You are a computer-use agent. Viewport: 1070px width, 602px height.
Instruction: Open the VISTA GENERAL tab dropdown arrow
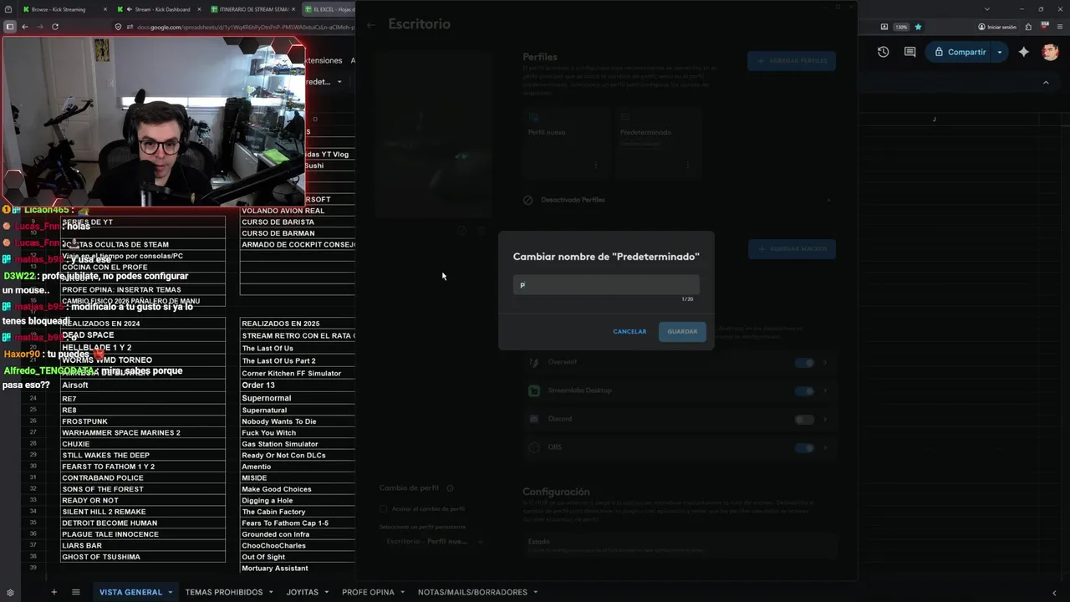170,592
